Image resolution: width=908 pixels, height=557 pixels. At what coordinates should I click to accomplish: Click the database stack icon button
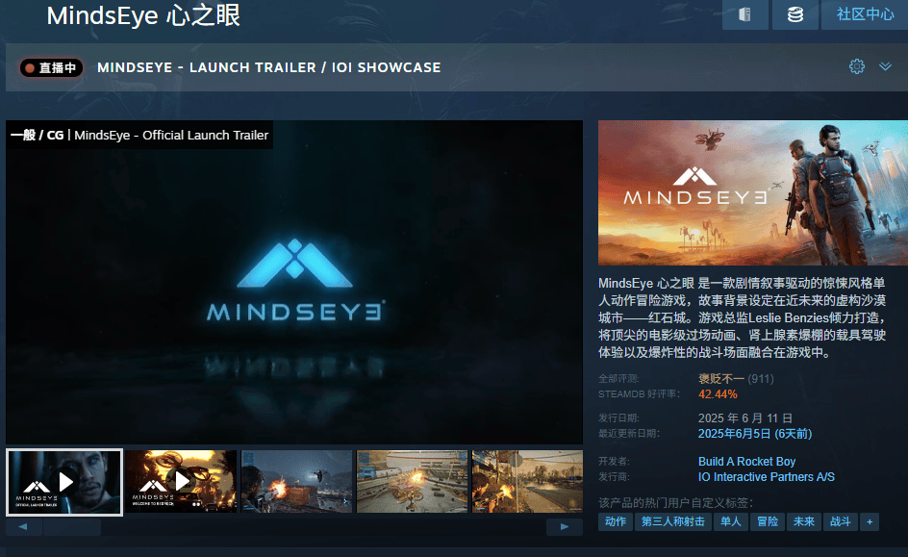795,14
